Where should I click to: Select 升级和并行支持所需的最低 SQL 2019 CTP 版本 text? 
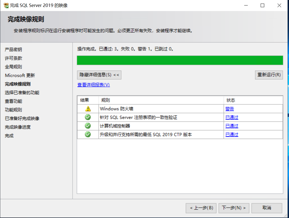click(146, 135)
